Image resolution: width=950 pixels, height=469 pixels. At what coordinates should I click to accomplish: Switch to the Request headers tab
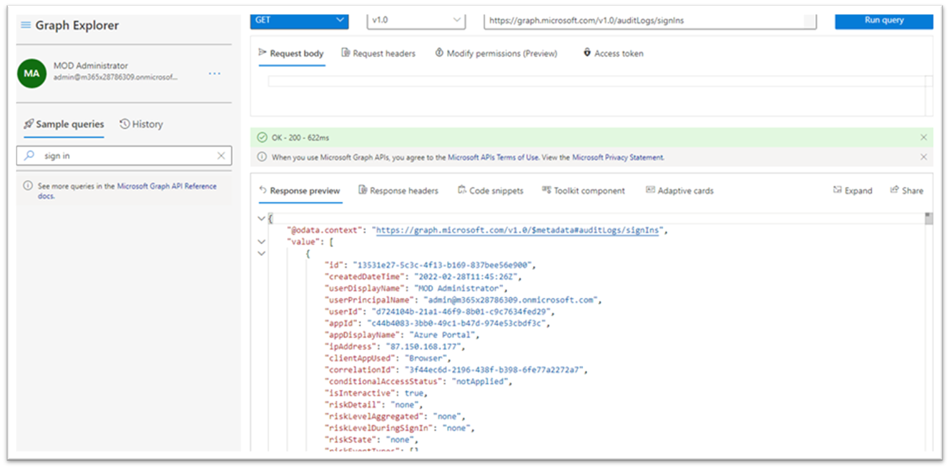tap(378, 54)
